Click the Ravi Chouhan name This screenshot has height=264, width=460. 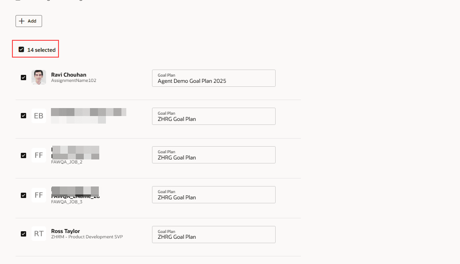pyautogui.click(x=69, y=75)
